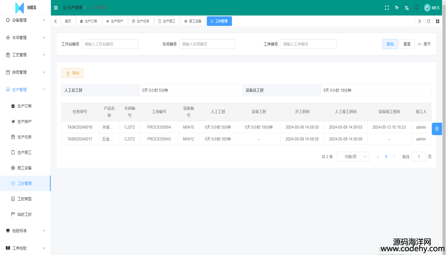The image size is (446, 255).
Task: Open 生产报工 in the sidebar
Action: tap(25, 152)
